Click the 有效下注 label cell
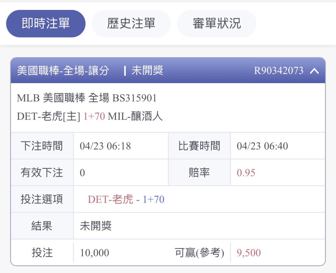Image resolution: width=336 pixels, height=273 pixels. click(x=42, y=173)
